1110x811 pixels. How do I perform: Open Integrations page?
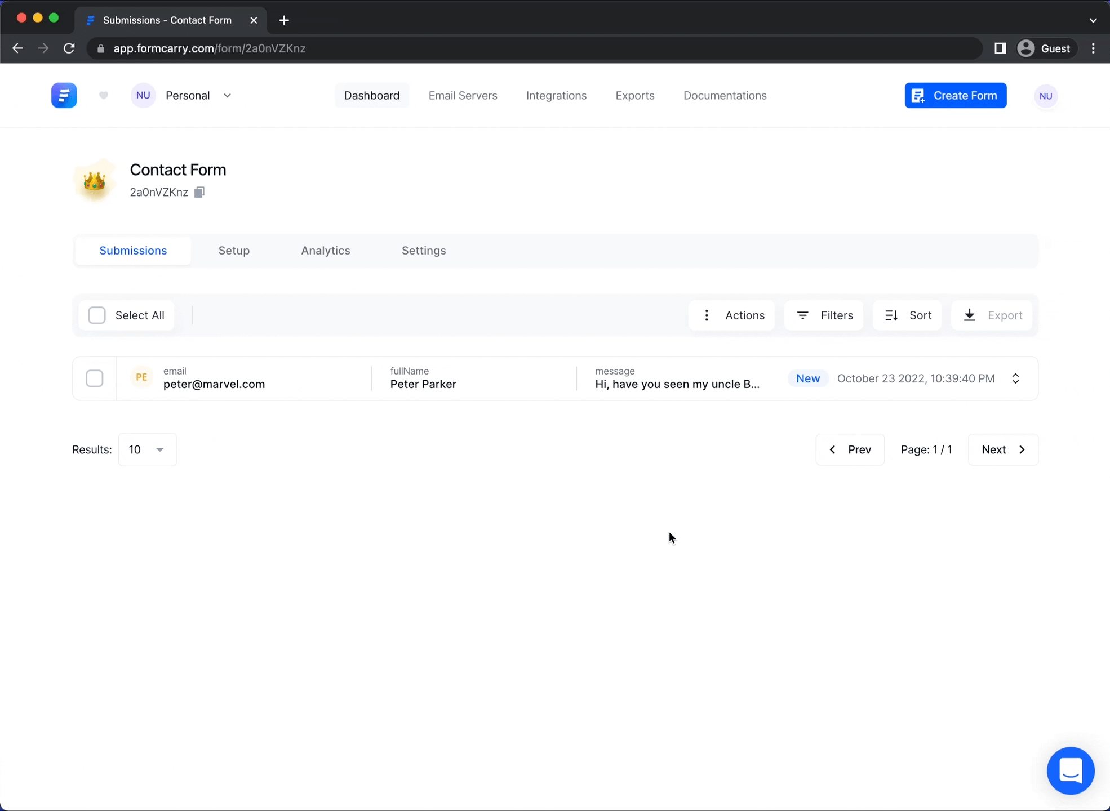(556, 96)
